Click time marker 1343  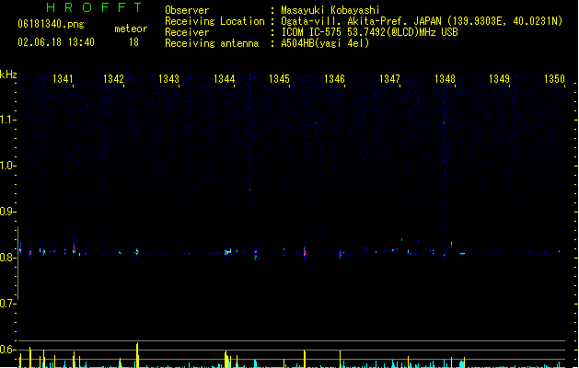pyautogui.click(x=168, y=79)
